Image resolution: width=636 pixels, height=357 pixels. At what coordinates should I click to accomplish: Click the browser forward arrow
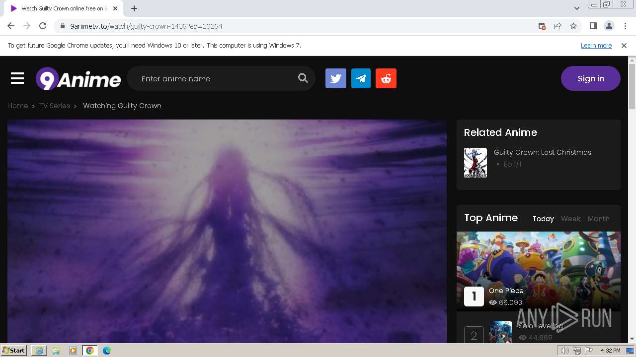point(27,26)
